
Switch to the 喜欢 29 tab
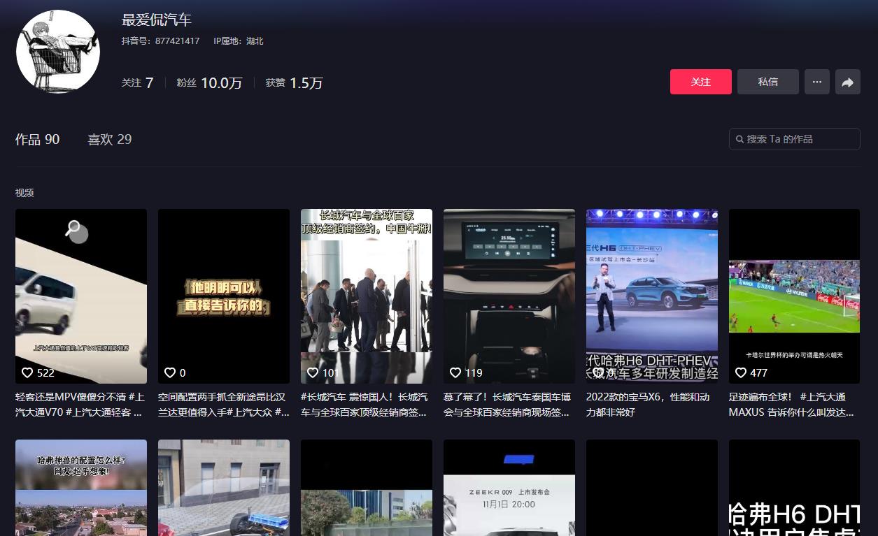(x=109, y=139)
